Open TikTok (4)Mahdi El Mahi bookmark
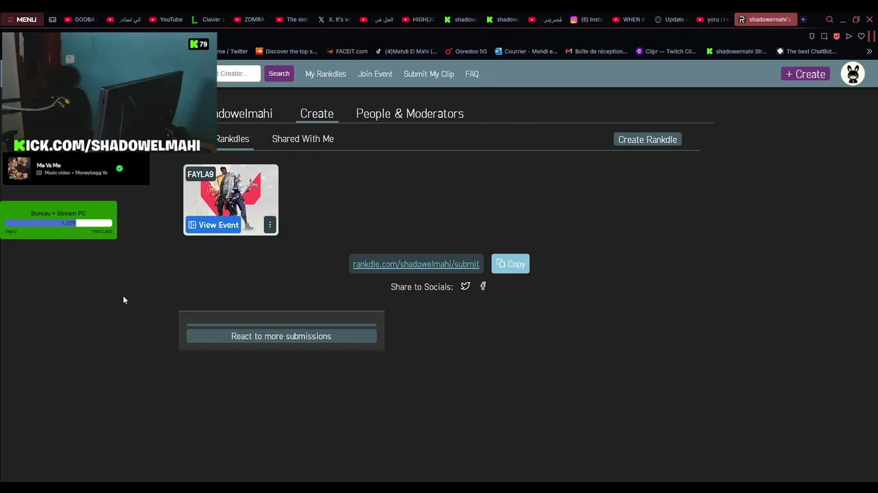 pos(406,51)
